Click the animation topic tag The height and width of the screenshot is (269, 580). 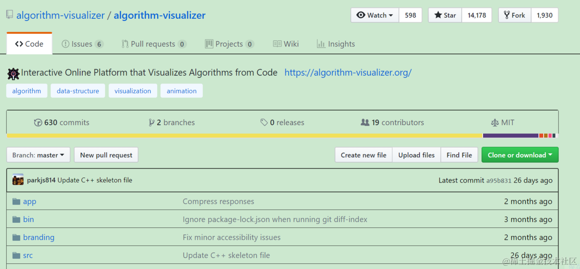181,91
